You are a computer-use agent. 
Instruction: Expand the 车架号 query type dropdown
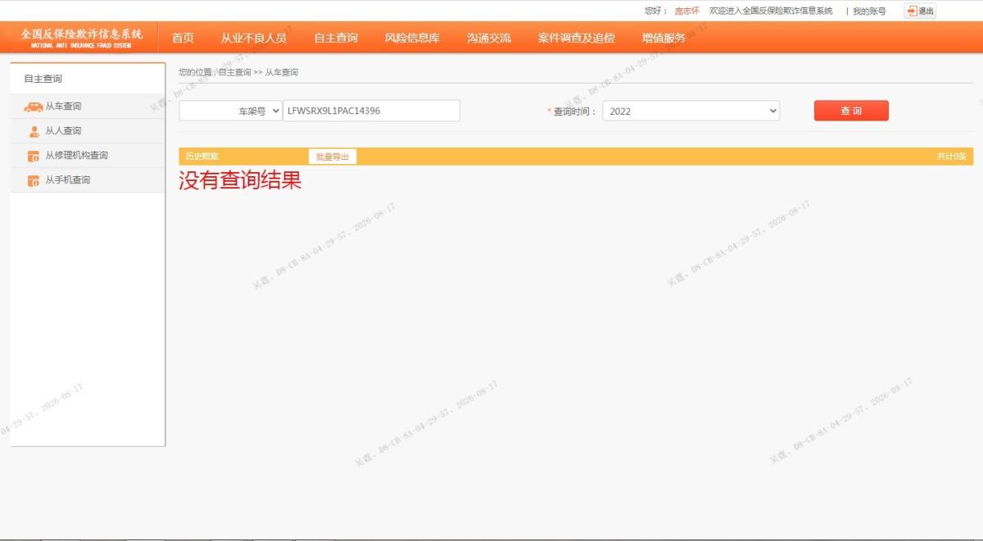tap(230, 111)
